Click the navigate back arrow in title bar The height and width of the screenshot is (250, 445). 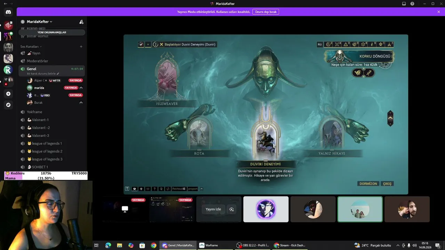pos(5,3)
